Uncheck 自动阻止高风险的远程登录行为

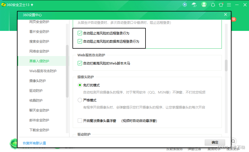point(80,33)
